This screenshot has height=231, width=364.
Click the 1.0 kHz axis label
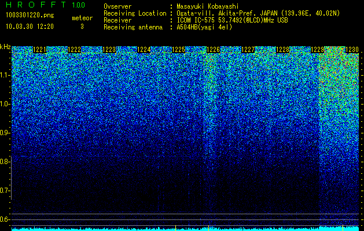[5, 104]
